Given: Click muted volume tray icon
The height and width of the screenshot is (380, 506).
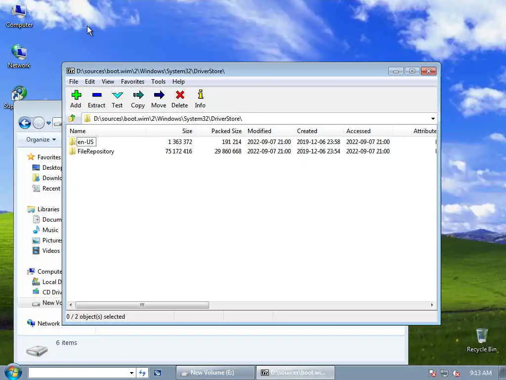Looking at the screenshot, I should [x=456, y=373].
